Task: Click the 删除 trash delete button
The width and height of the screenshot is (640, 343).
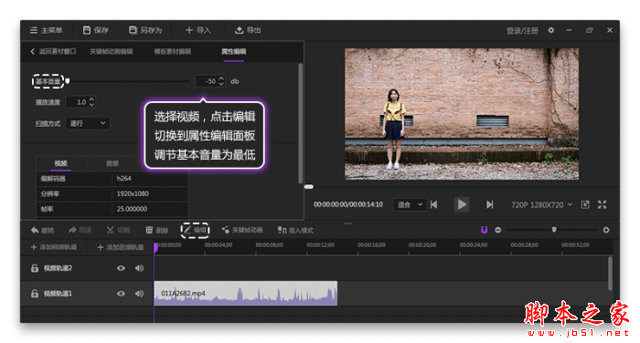Action: pos(157,230)
